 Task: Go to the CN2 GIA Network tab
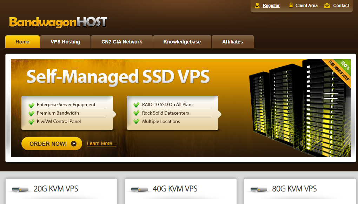(x=122, y=42)
